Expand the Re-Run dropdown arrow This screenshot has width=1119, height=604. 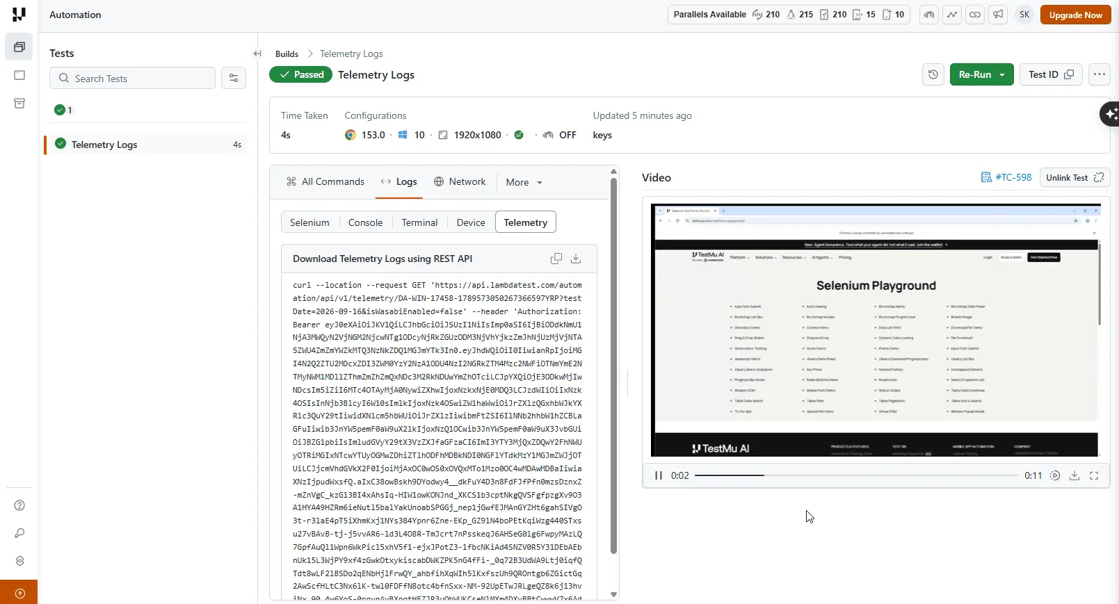1002,75
